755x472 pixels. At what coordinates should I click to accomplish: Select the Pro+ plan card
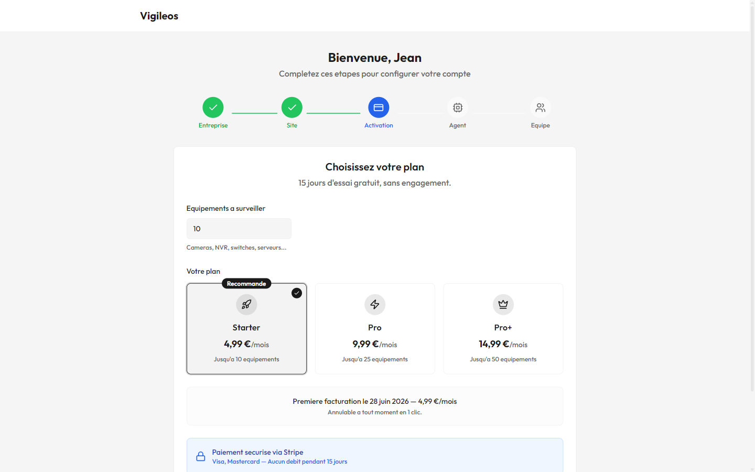pyautogui.click(x=503, y=329)
